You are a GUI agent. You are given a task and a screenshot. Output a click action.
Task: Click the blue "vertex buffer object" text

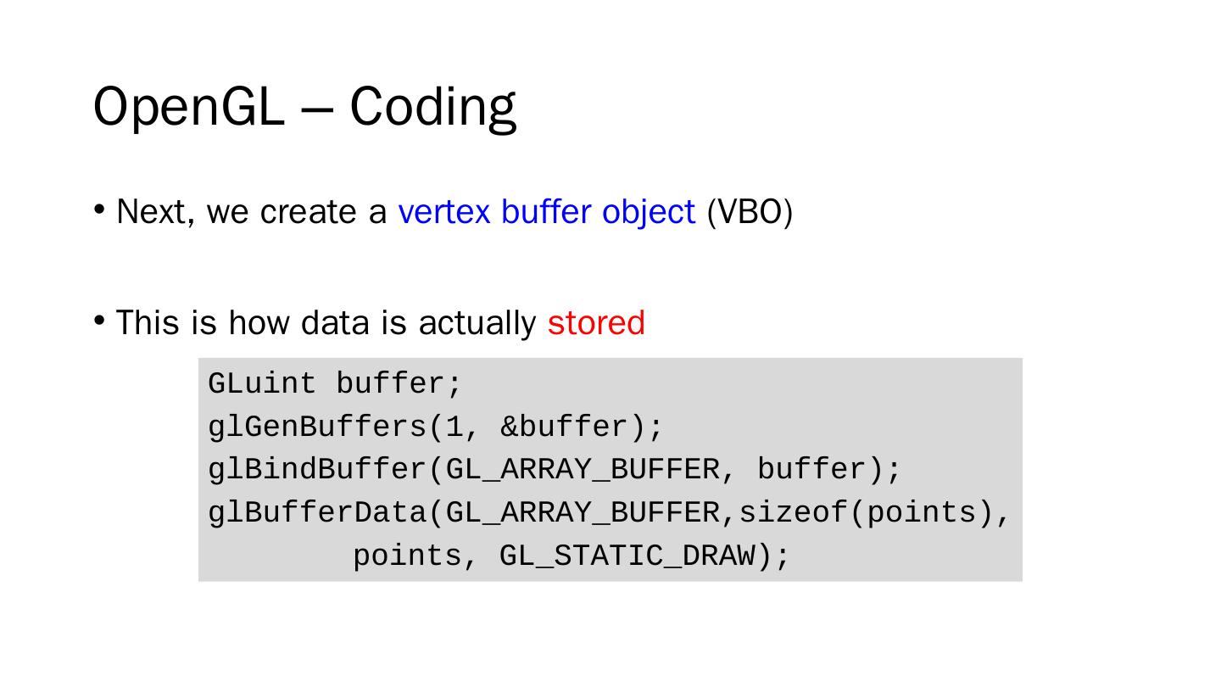546,212
